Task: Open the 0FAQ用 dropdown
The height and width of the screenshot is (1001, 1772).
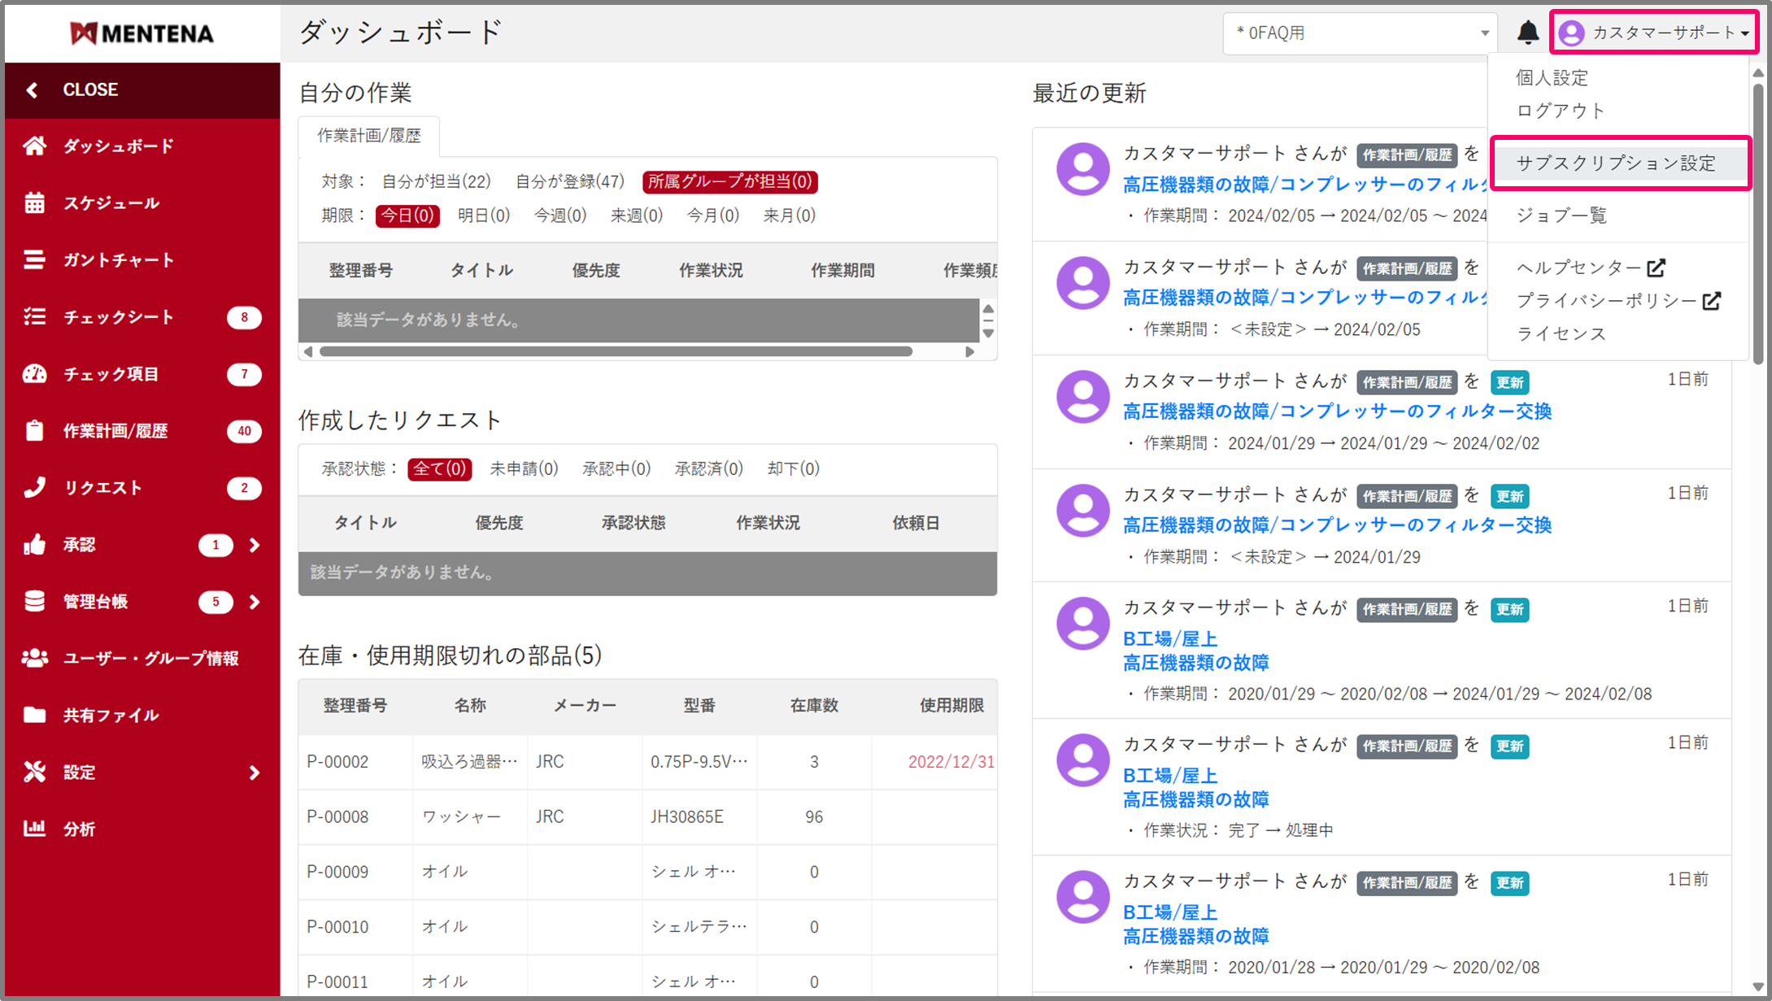Action: point(1359,33)
